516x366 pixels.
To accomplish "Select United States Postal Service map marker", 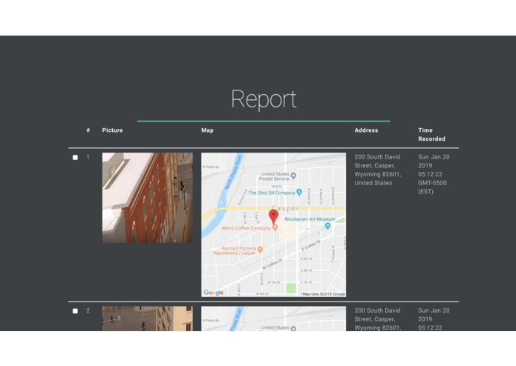I will coord(293,176).
